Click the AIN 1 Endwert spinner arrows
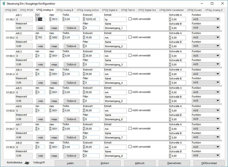Viewport: 228px width, 167px height. 84,19
